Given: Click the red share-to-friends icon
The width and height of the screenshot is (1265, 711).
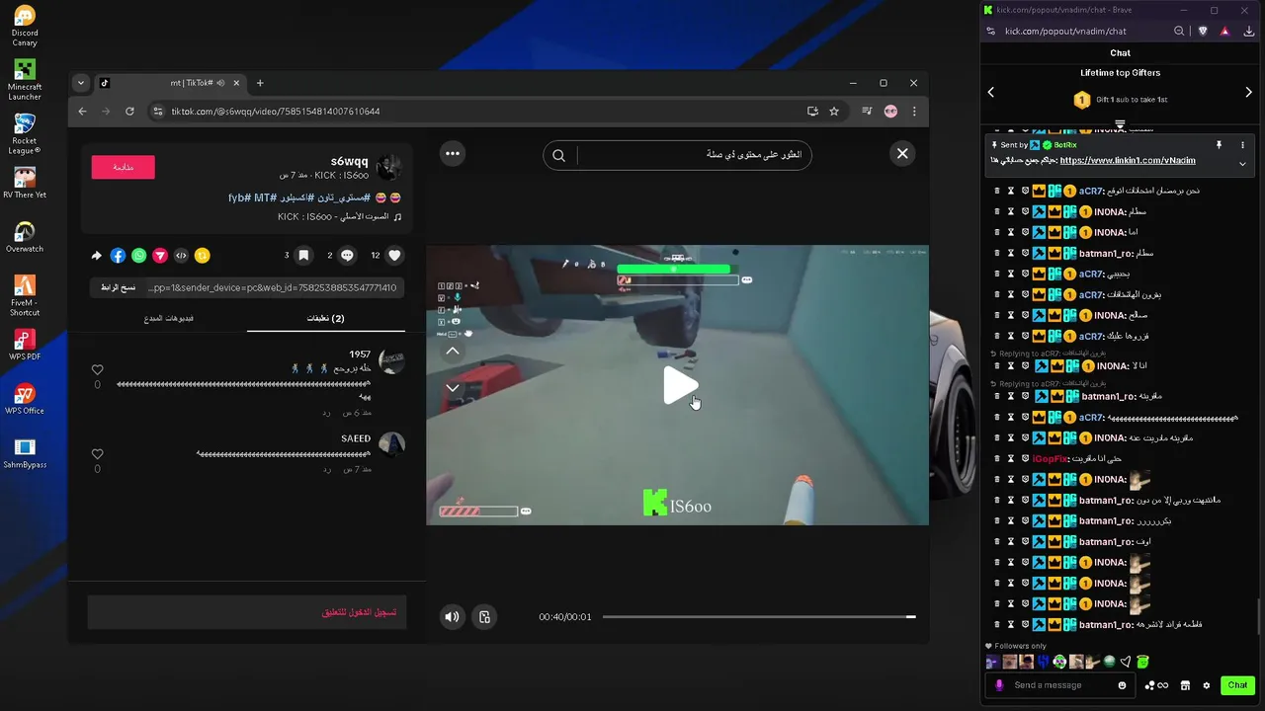Looking at the screenshot, I should click(x=160, y=256).
